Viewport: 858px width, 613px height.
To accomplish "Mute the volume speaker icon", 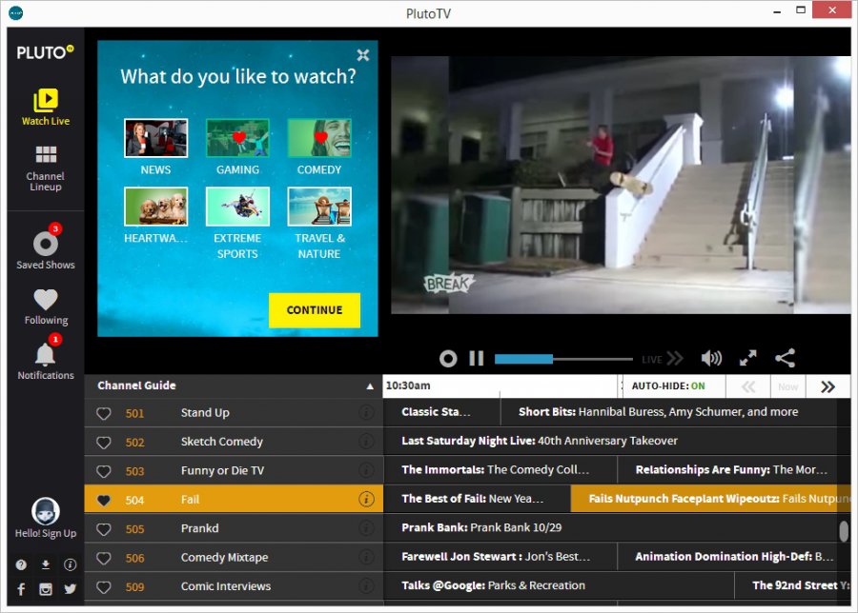I will pyautogui.click(x=711, y=359).
